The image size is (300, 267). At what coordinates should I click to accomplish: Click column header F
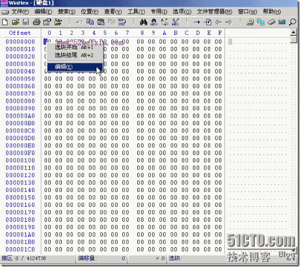[x=220, y=33]
